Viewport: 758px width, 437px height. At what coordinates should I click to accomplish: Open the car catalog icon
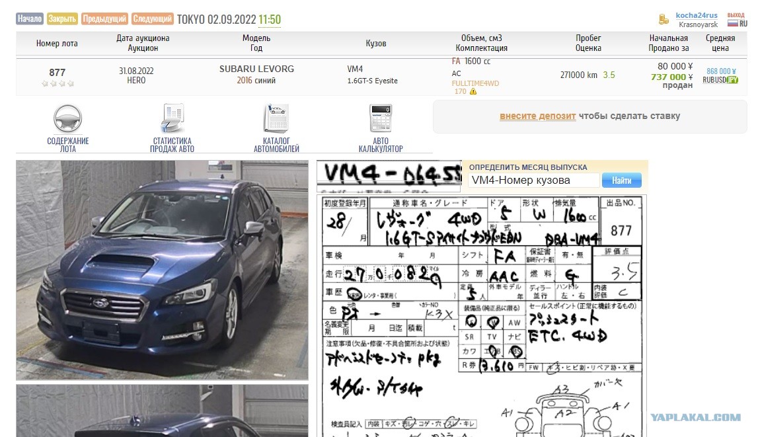(x=276, y=118)
